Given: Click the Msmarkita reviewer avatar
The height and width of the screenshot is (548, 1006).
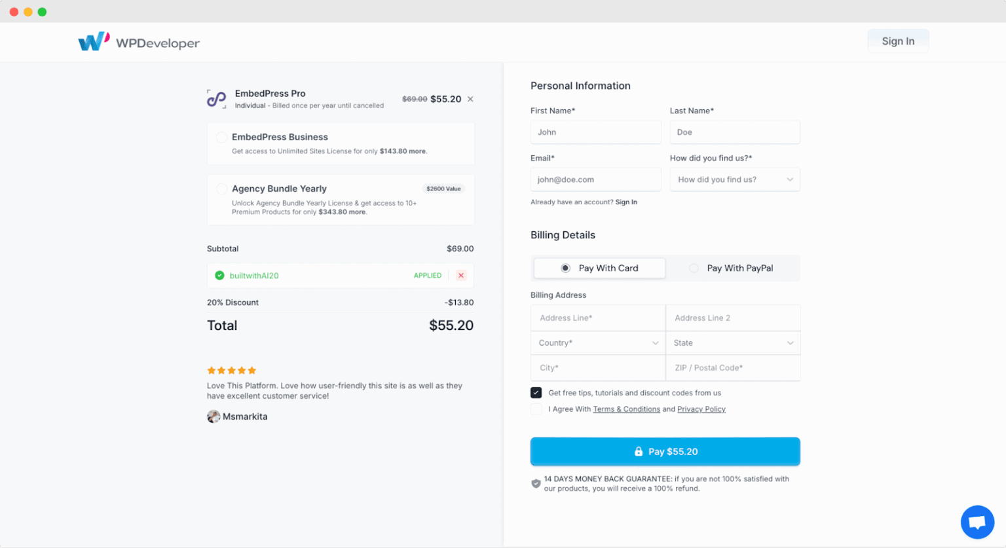Looking at the screenshot, I should pyautogui.click(x=214, y=416).
